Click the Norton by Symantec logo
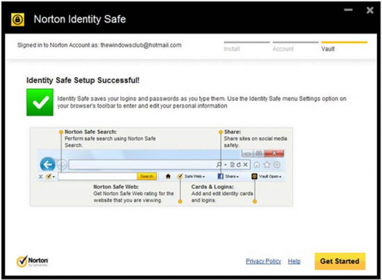 tap(32, 261)
